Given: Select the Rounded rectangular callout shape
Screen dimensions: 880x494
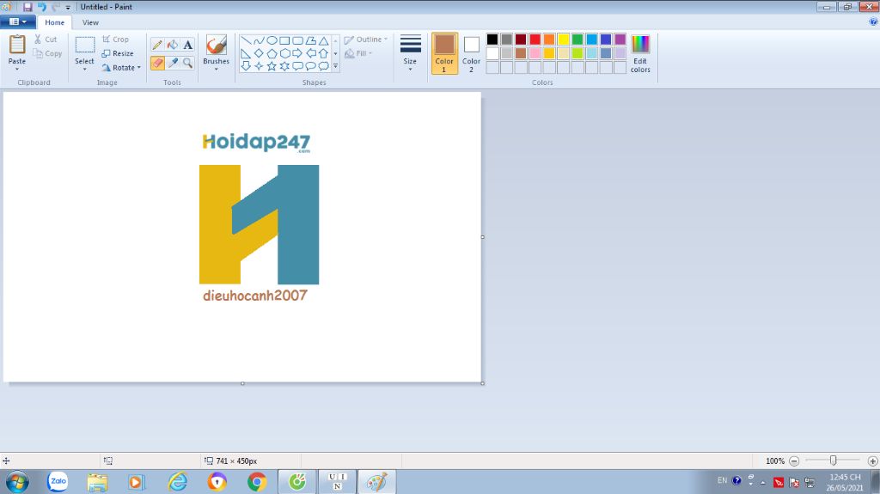Looking at the screenshot, I should click(x=297, y=66).
